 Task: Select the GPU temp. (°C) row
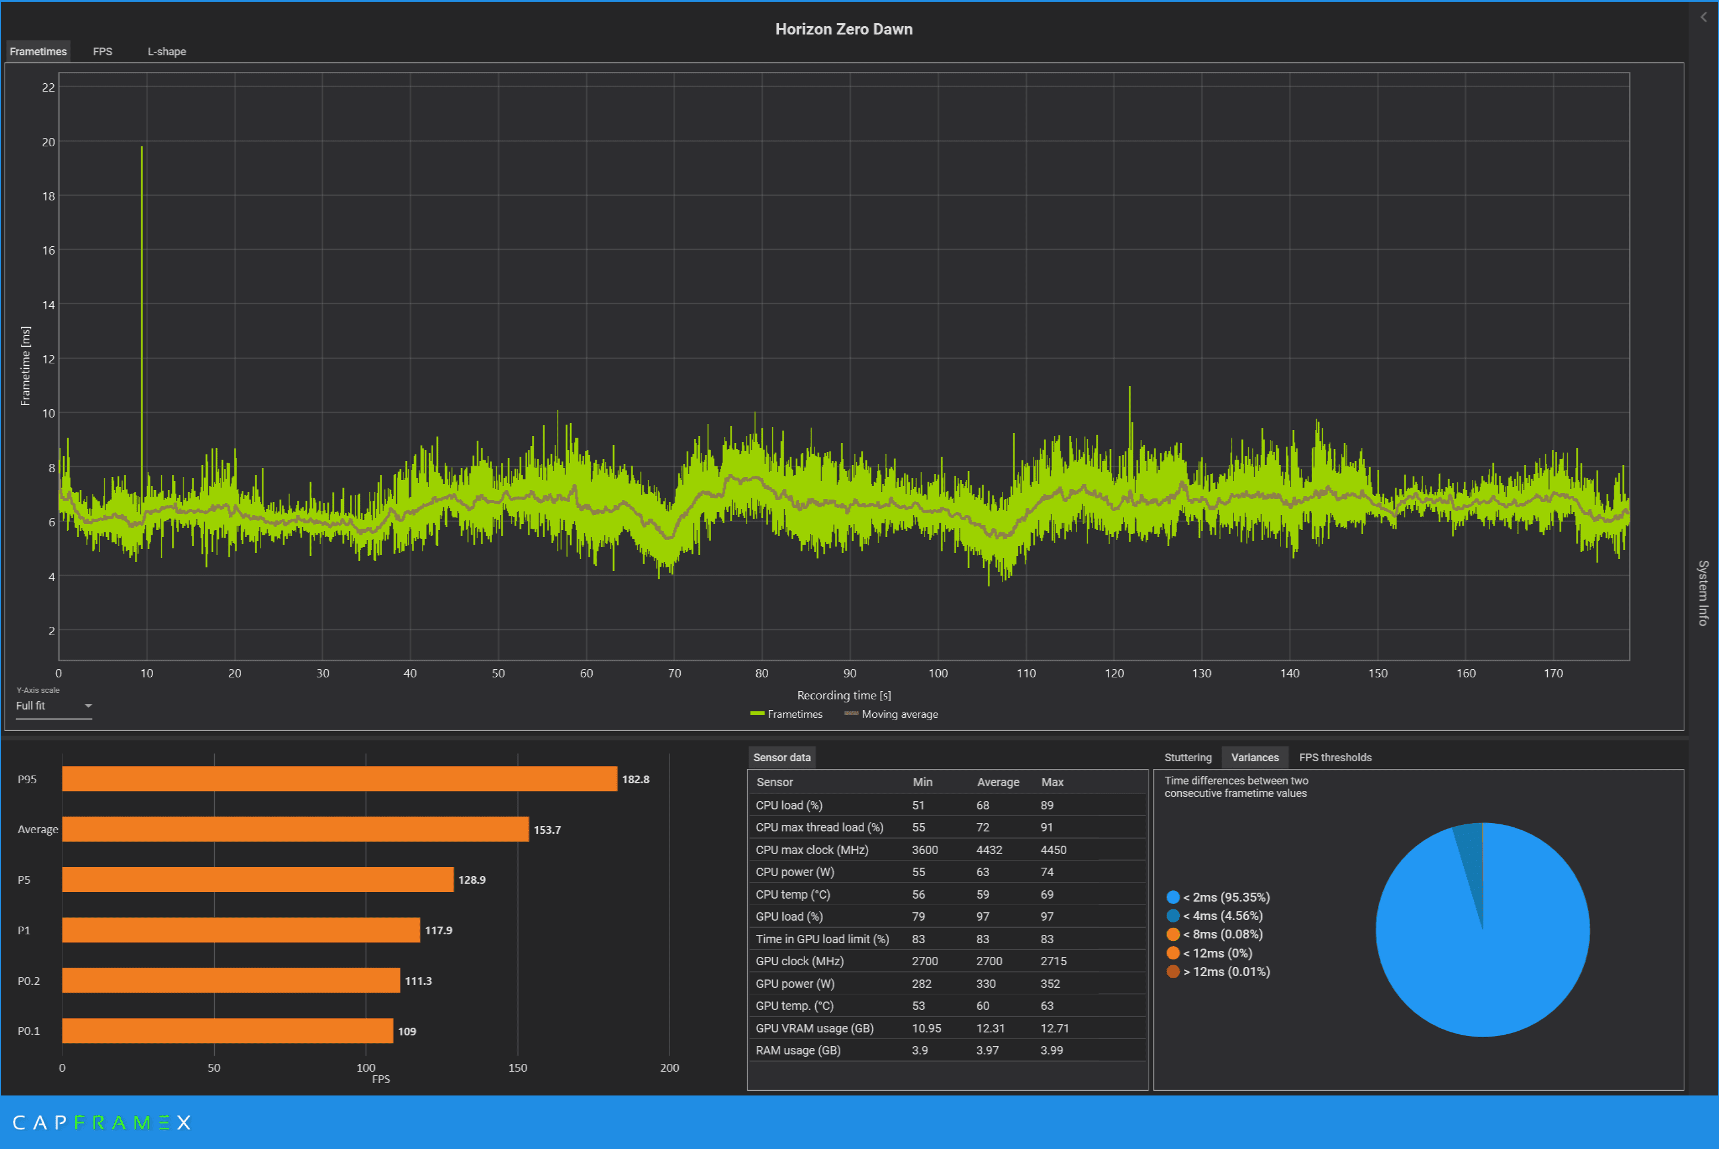[947, 1006]
